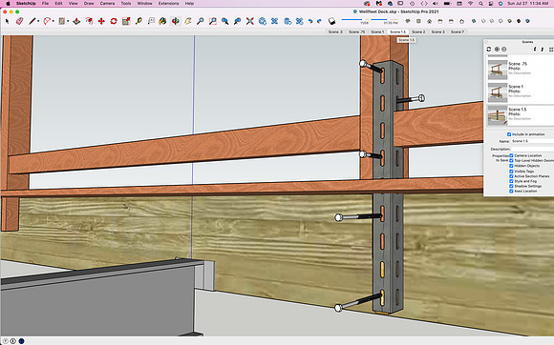Switch to Scene 7 tab
The width and height of the screenshot is (554, 345).
click(458, 31)
